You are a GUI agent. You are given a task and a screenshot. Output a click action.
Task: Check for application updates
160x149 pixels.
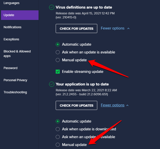click(x=76, y=105)
